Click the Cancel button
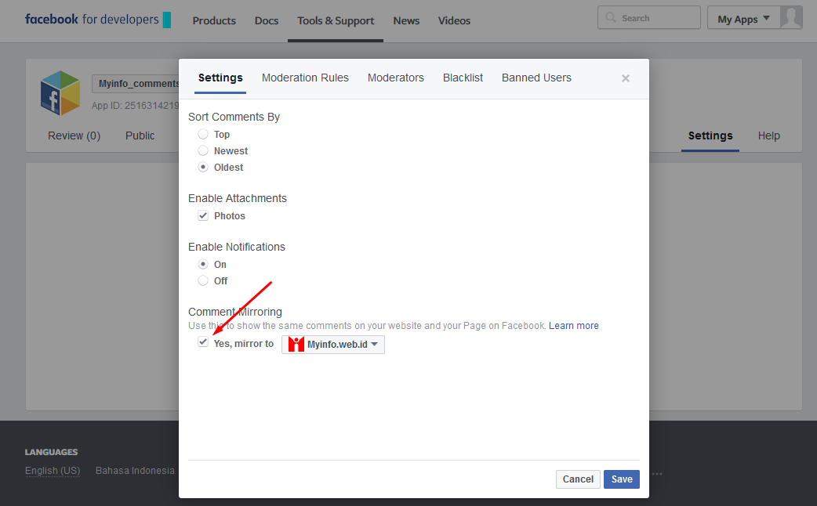Image resolution: width=817 pixels, height=506 pixels. tap(578, 479)
